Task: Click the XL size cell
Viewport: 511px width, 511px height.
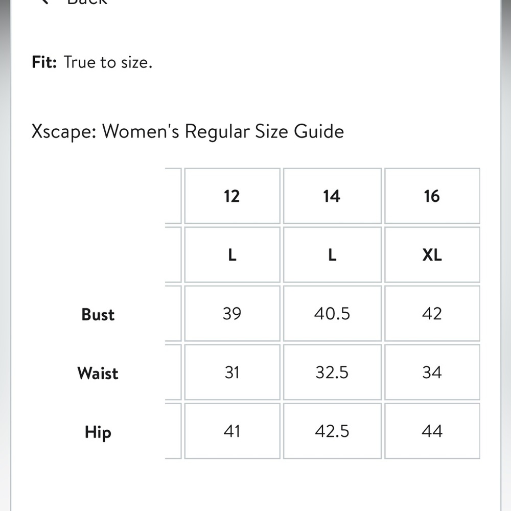Action: (432, 254)
